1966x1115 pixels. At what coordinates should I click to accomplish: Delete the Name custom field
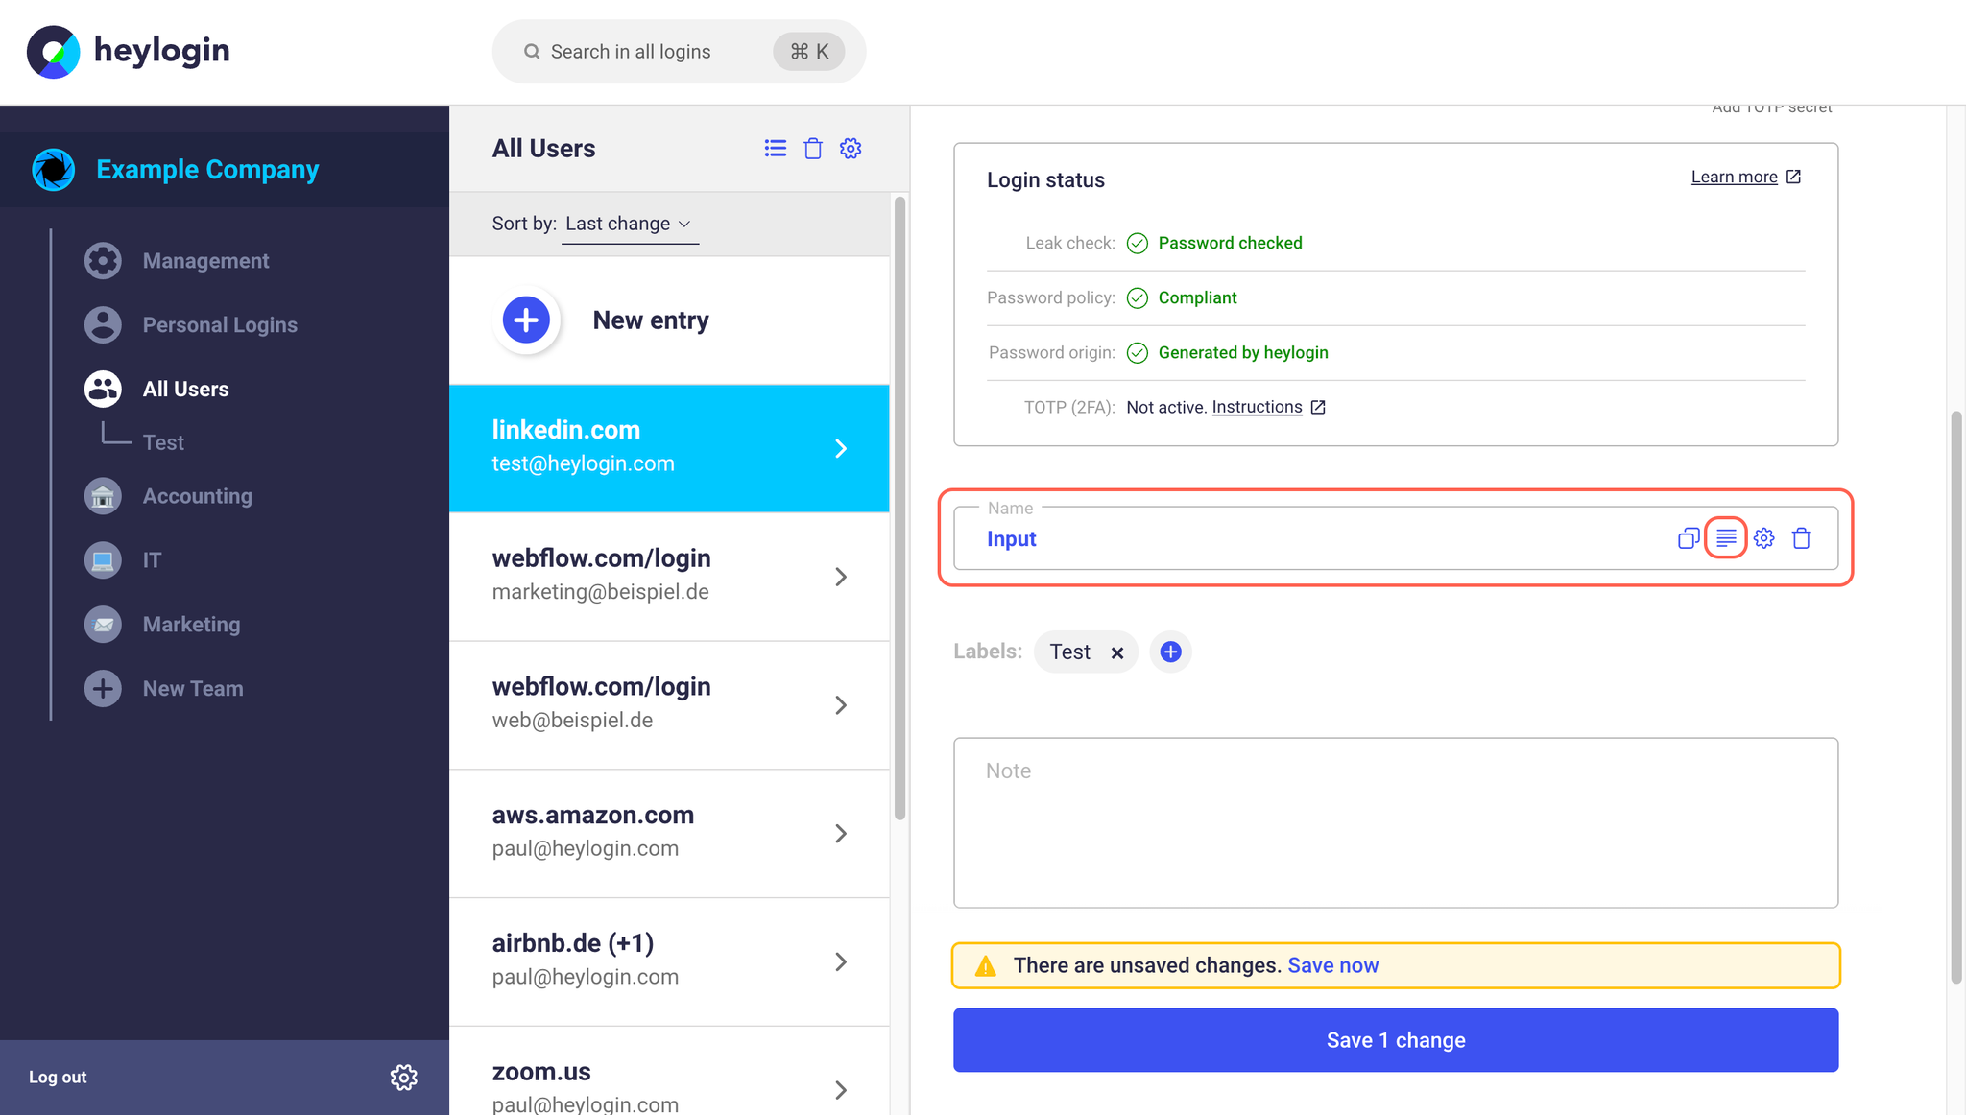pyautogui.click(x=1802, y=538)
